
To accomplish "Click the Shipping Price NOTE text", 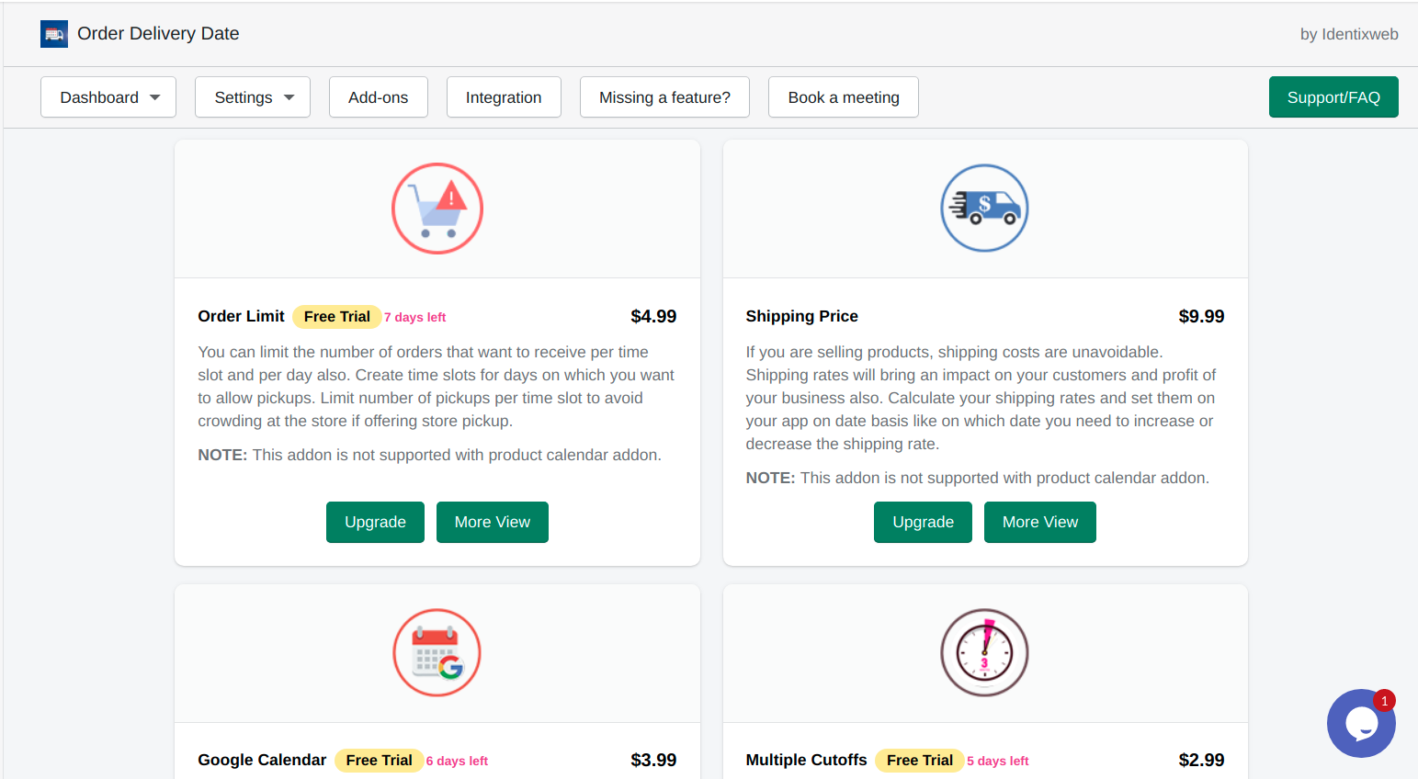I will coord(977,478).
